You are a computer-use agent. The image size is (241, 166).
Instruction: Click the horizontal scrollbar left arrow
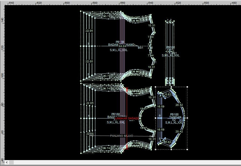click(7, 162)
